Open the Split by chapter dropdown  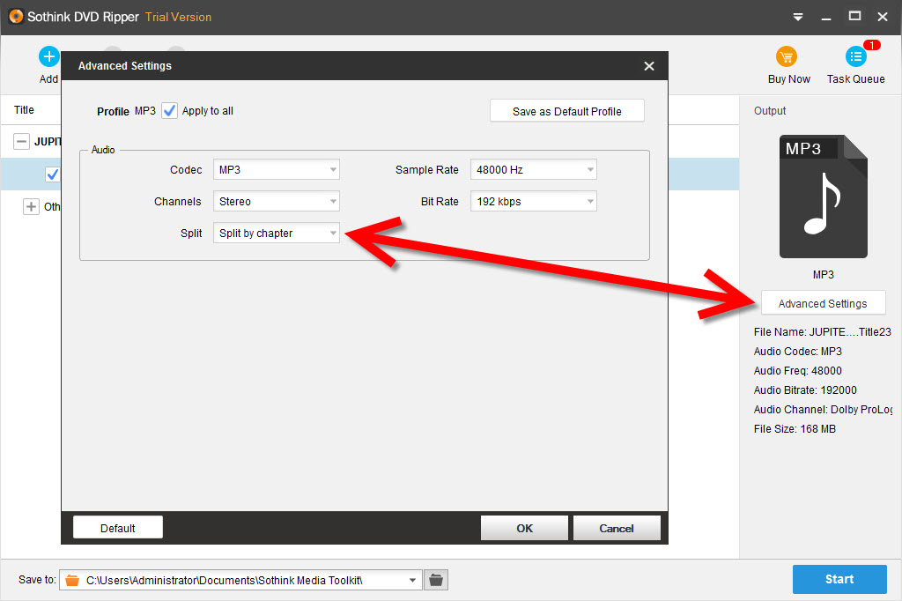276,234
